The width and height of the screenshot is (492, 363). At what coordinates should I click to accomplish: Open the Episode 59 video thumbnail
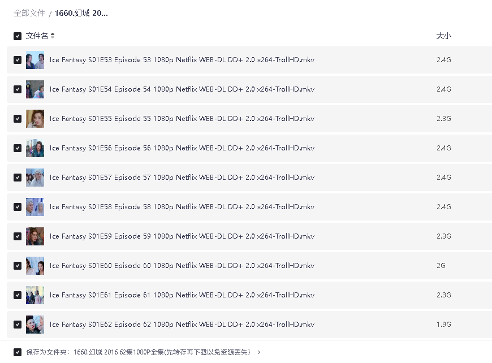(x=35, y=236)
